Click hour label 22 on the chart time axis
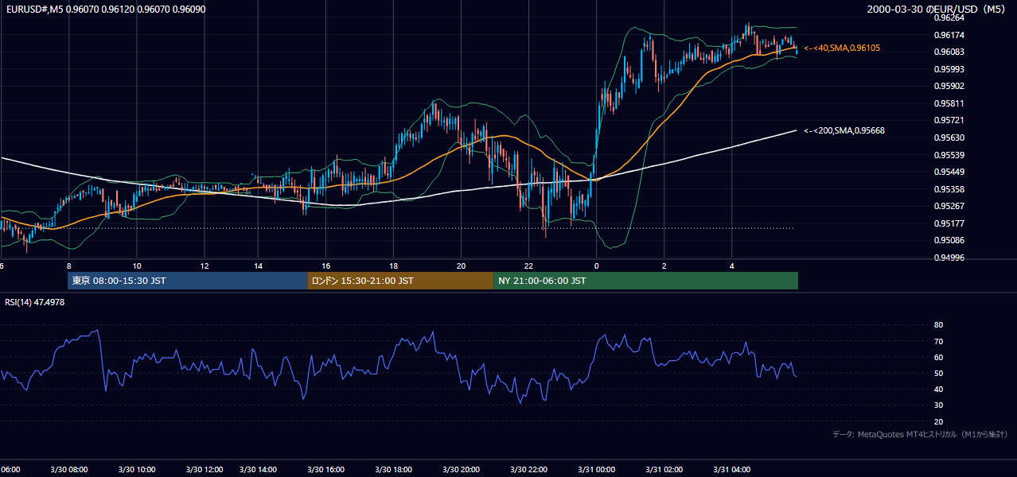This screenshot has width=1017, height=477. point(529,266)
